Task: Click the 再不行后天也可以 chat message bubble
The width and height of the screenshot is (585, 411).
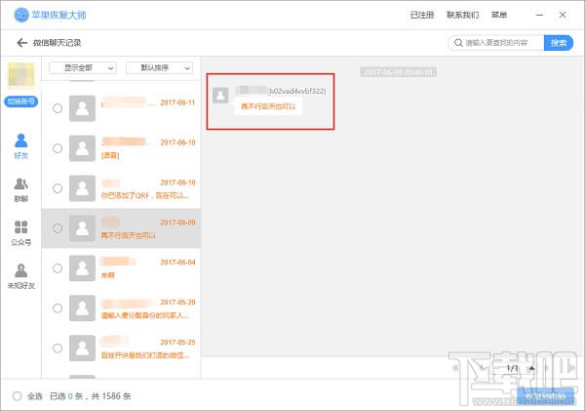Action: tap(268, 106)
